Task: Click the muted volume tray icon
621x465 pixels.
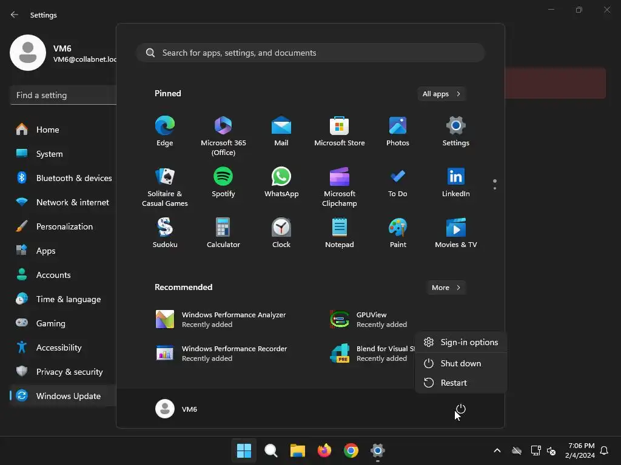Action: (551, 450)
